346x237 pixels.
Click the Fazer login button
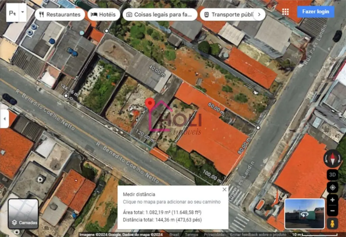tap(316, 12)
